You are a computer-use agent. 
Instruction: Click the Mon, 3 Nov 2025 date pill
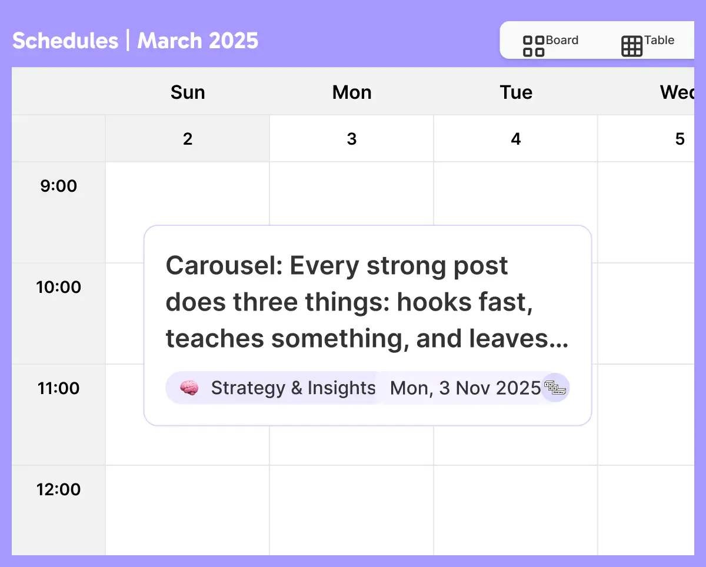pyautogui.click(x=464, y=388)
